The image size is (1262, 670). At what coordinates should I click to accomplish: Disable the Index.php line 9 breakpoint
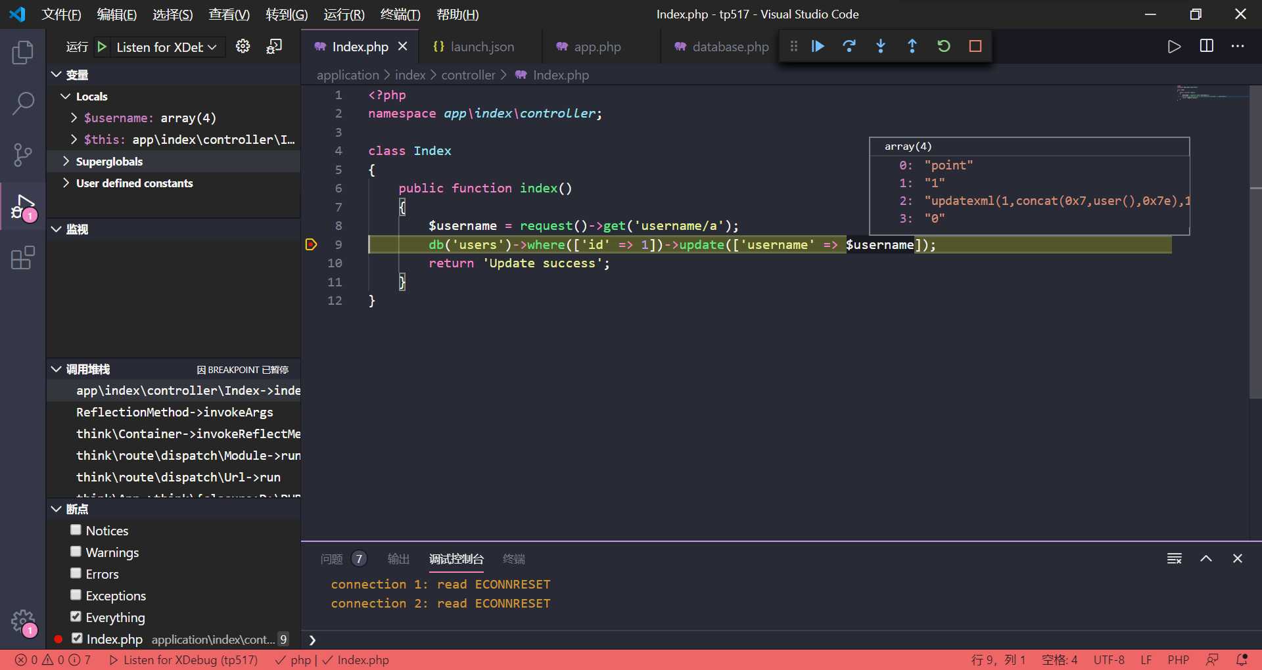pos(77,638)
